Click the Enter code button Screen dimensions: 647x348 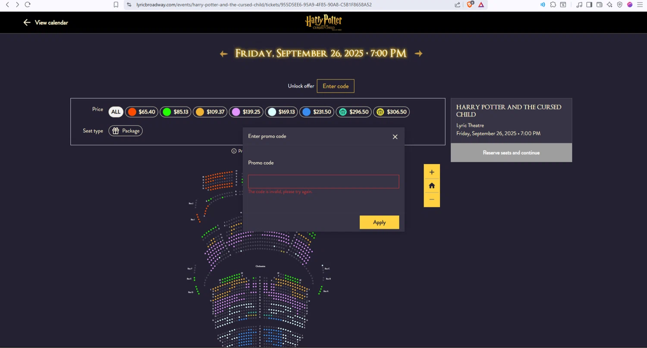(336, 86)
